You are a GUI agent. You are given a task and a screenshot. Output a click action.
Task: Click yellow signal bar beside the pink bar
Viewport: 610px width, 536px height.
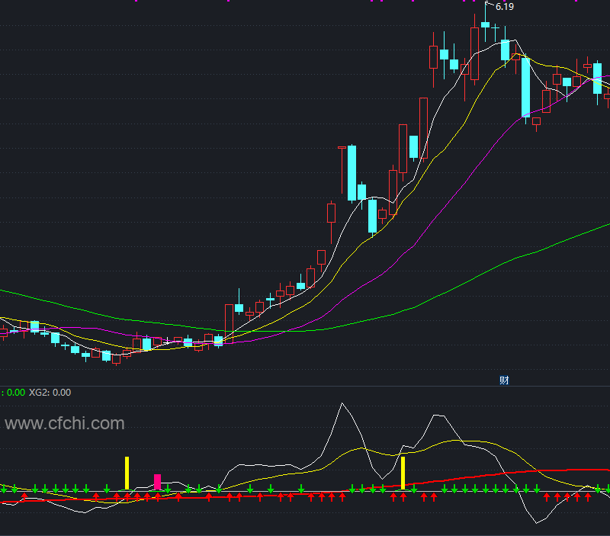127,473
